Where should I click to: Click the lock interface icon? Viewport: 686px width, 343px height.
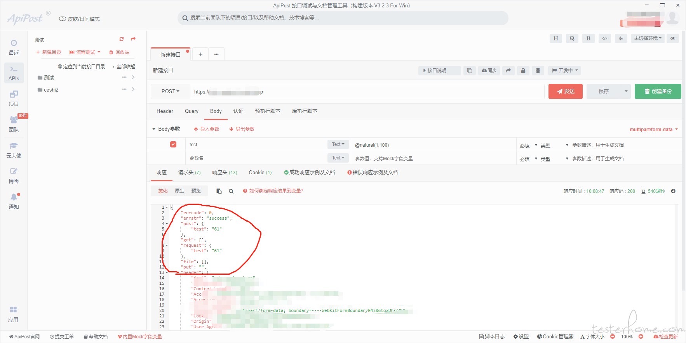coord(523,71)
